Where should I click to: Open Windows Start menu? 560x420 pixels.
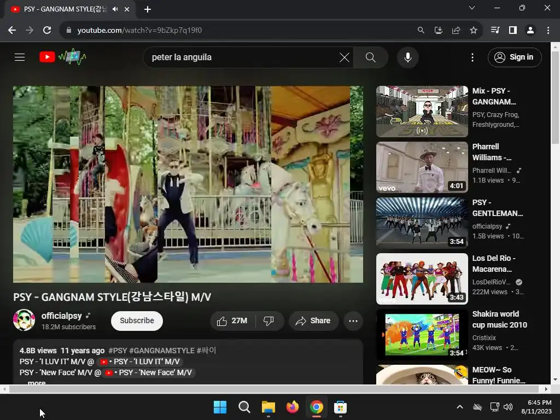pos(220,407)
